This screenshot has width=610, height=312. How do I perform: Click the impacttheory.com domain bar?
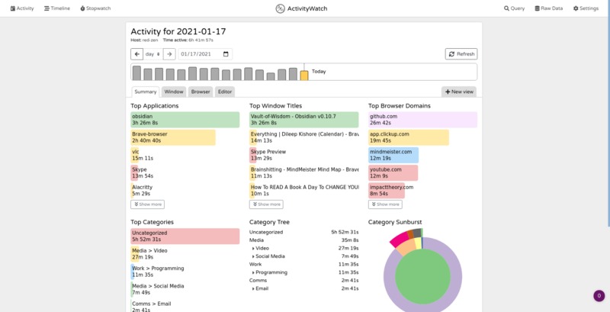pyautogui.click(x=387, y=191)
